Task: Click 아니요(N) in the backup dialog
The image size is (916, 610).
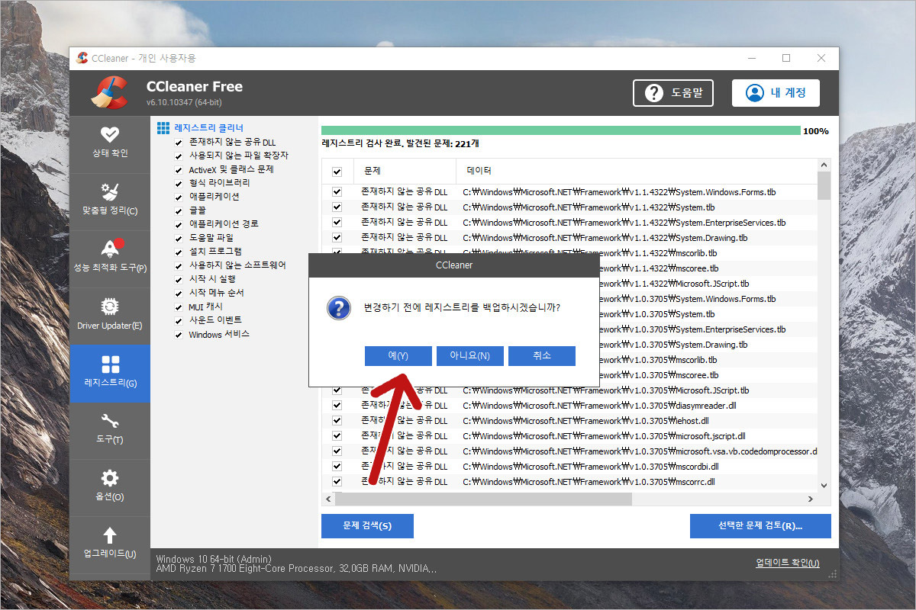Action: (470, 356)
